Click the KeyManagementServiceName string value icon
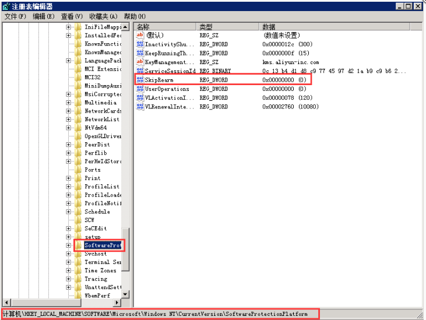Viewport: 426px width, 320px height. click(x=139, y=62)
